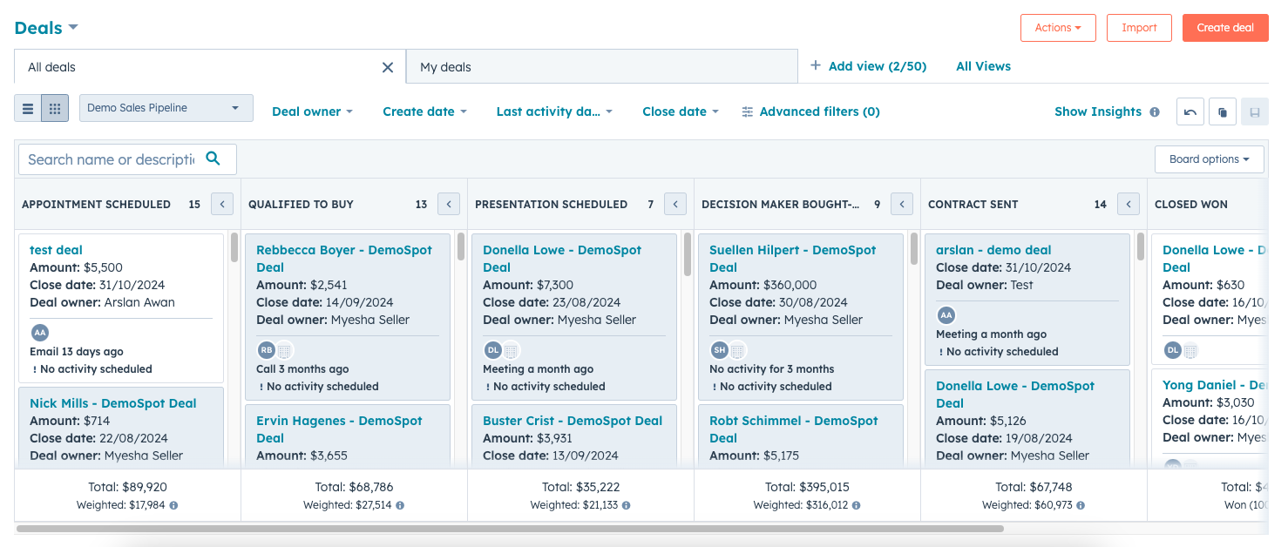Click AA avatar on arslan demo deal card

946,315
